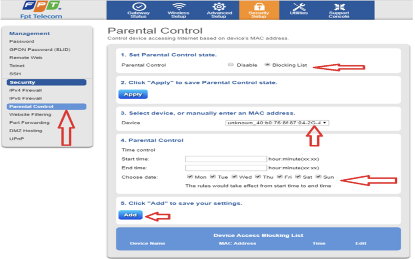Open Wireless Setup wifi icon

[178, 6]
